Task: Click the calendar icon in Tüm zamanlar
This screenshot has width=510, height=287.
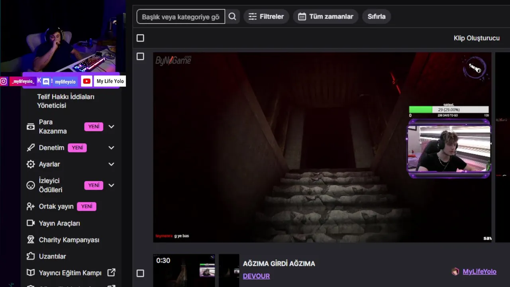Action: tap(302, 16)
